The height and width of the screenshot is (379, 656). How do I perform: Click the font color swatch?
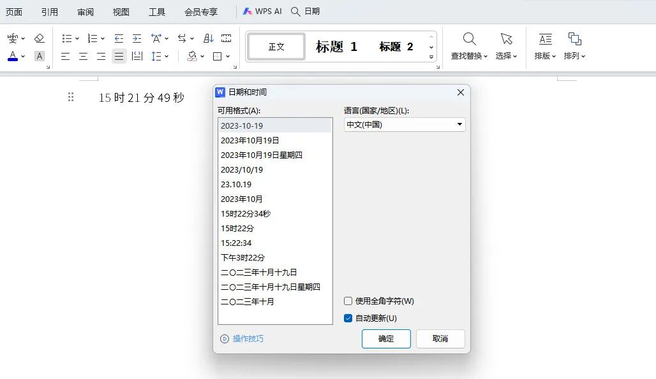(11, 56)
